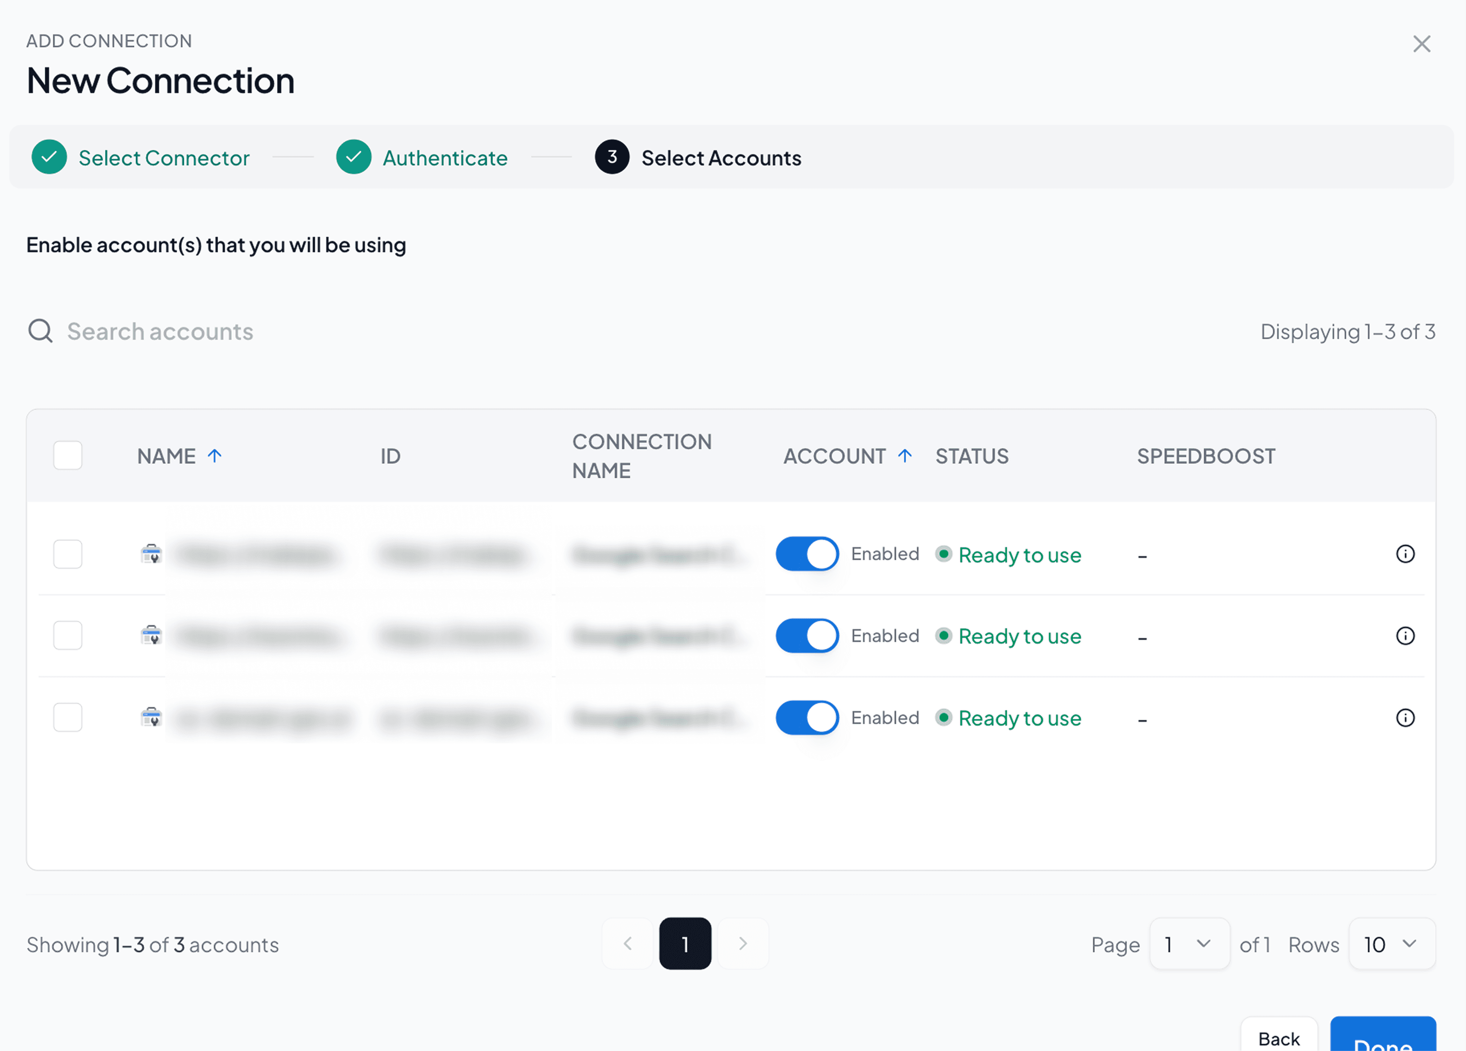Click the CONNECTION NAME column header
The width and height of the screenshot is (1466, 1051).
pyautogui.click(x=642, y=456)
